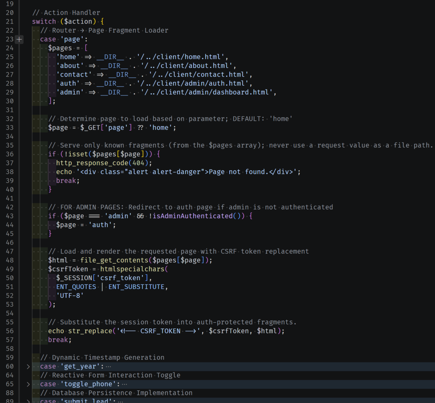Click the '/../client/home.html' string
Viewport: 435px width, 403px height.
(180, 57)
